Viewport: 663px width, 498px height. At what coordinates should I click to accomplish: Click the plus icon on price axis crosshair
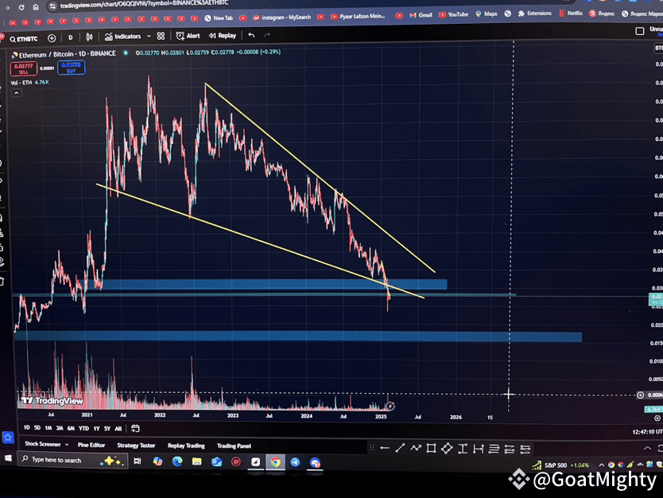pyautogui.click(x=640, y=395)
